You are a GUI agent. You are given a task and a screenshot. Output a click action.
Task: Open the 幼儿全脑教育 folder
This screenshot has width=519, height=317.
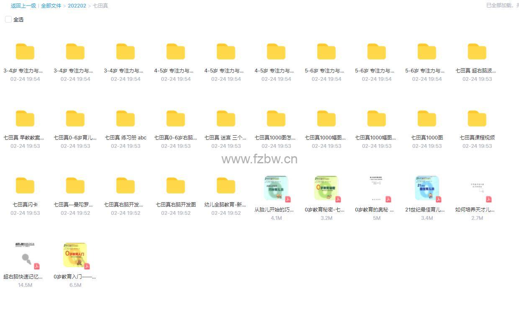pos(226,186)
